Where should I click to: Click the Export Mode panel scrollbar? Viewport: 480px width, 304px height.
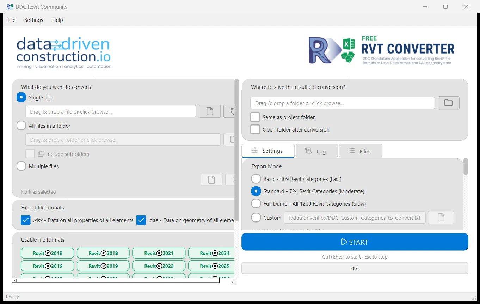(466, 166)
